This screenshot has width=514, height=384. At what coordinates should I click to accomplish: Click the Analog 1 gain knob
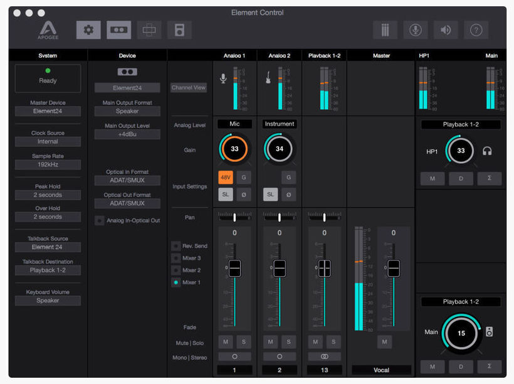[234, 149]
